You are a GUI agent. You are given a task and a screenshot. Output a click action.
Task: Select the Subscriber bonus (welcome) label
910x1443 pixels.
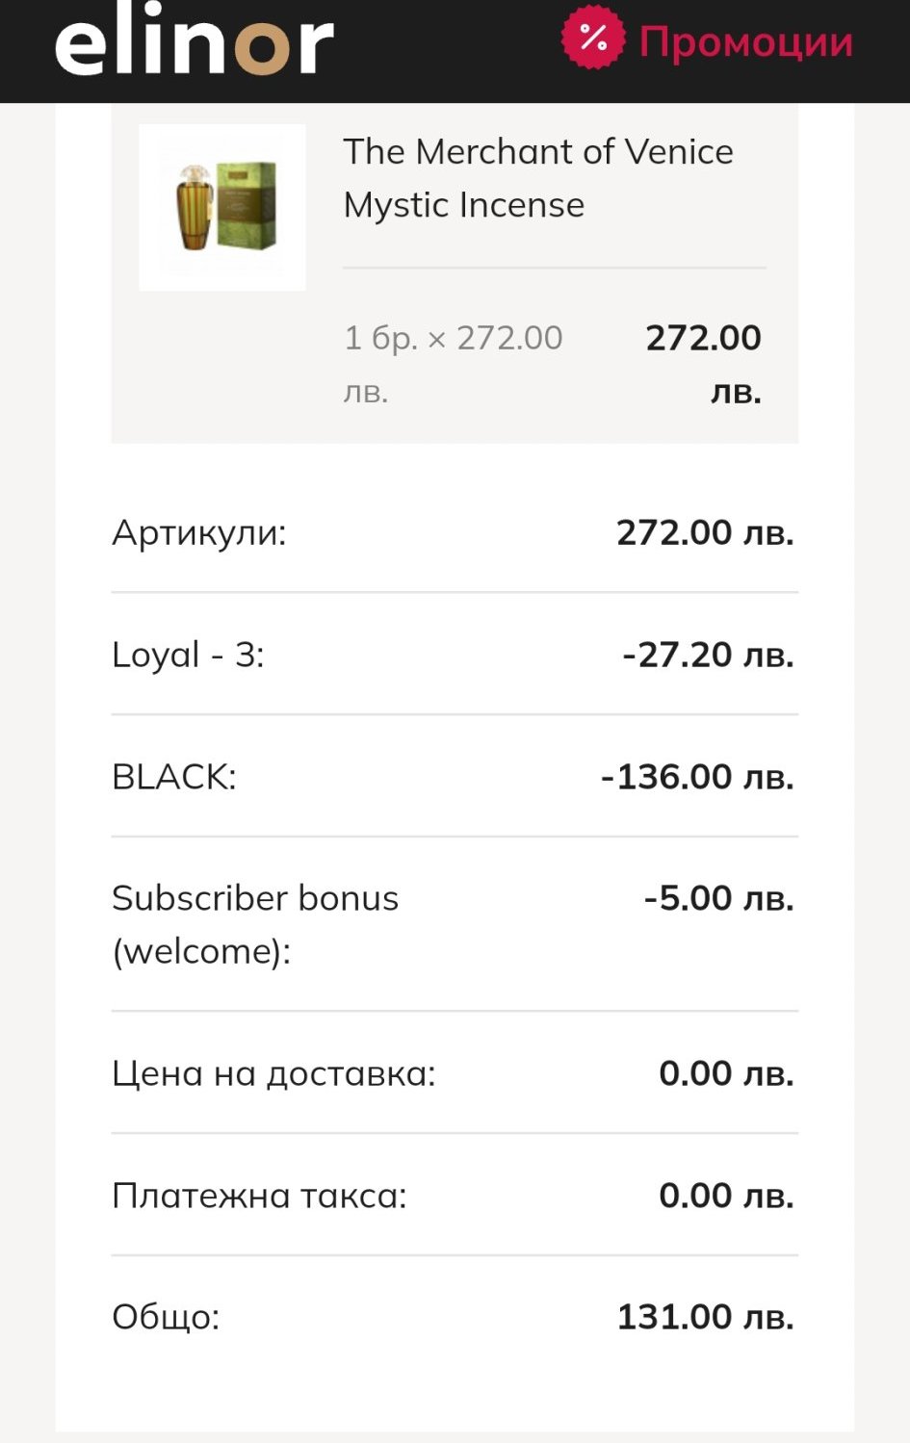(254, 924)
